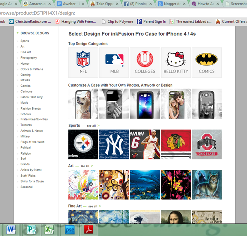247x236 pixels.
Task: Open Sanrio Hello Kitty sidebar link
Action: (x=32, y=97)
